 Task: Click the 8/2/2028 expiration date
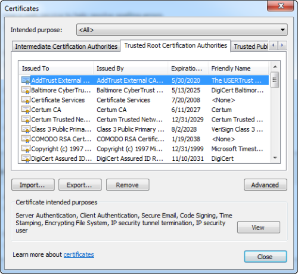[184, 129]
